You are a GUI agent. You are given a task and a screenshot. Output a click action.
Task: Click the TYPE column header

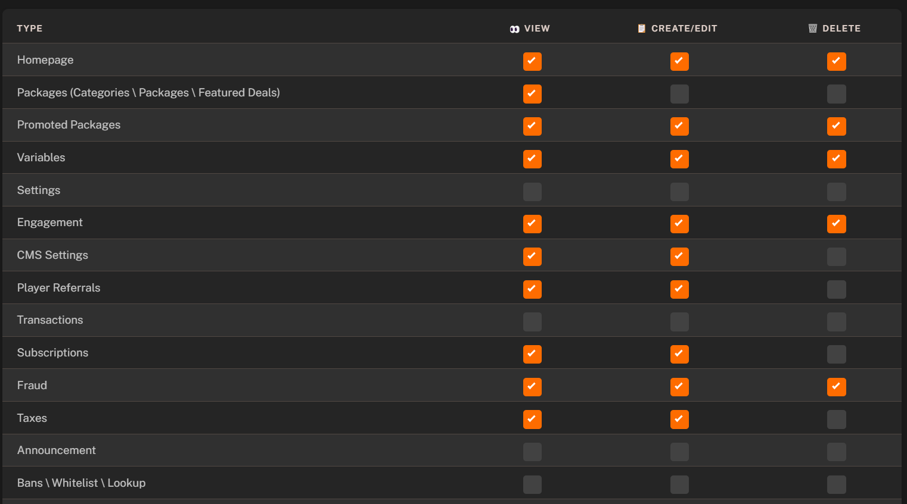tap(30, 29)
